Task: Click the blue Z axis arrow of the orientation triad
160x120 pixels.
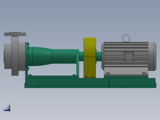Action: pyautogui.click(x=6, y=110)
